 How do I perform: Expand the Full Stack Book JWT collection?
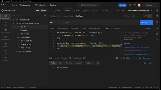click(14, 20)
